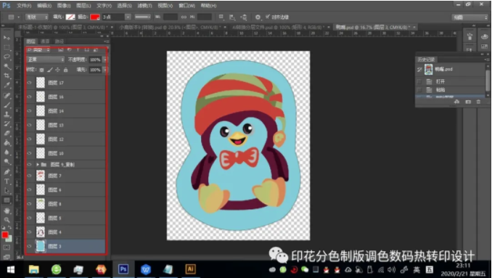Click the shape width W input field
Viewport: 492px width, 278px height.
click(170, 17)
